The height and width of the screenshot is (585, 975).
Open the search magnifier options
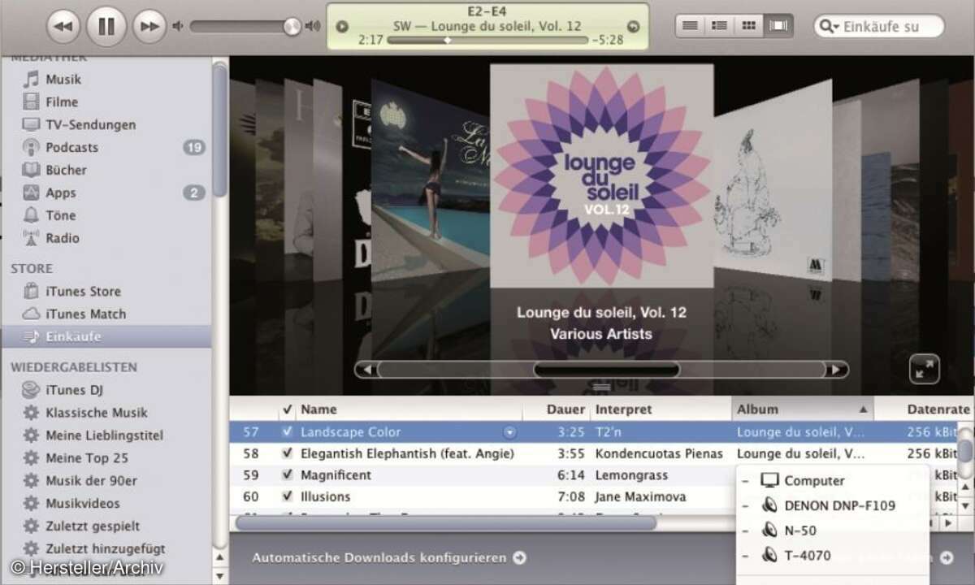tap(830, 27)
